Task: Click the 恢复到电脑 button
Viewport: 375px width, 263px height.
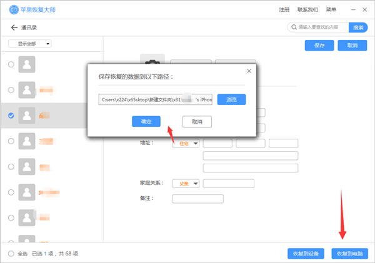Action: [x=350, y=254]
